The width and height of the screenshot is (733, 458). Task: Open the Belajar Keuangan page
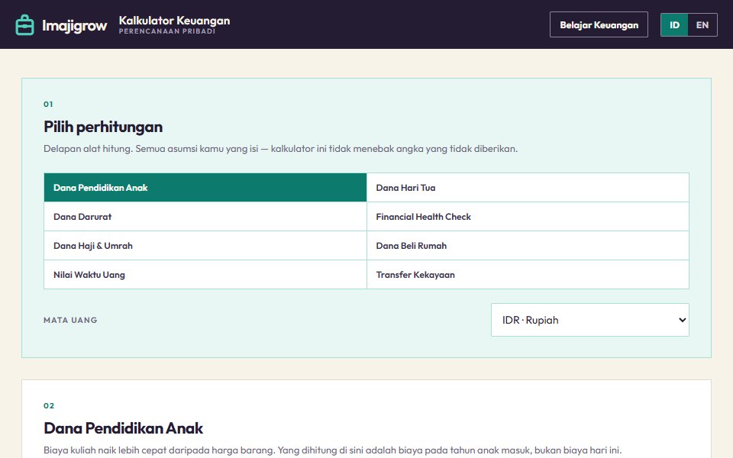click(x=599, y=24)
